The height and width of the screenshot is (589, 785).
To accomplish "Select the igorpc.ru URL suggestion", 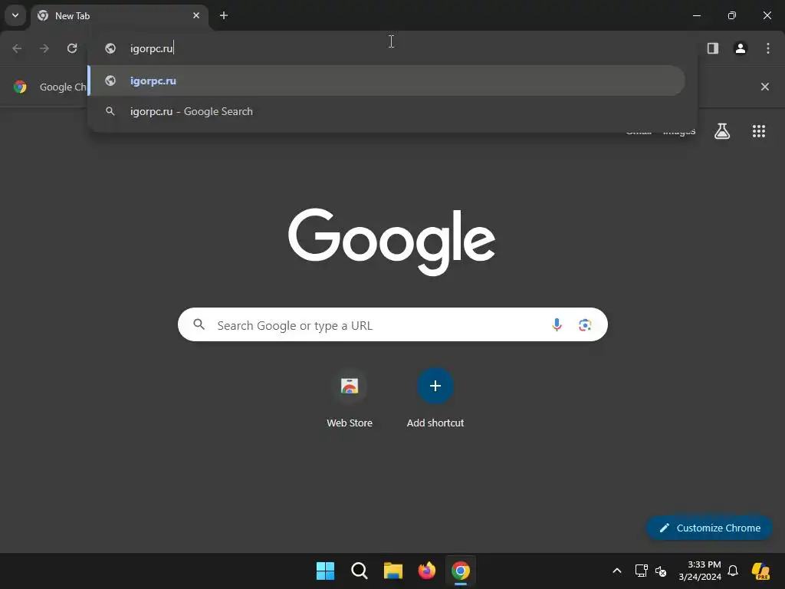I will pyautogui.click(x=386, y=81).
